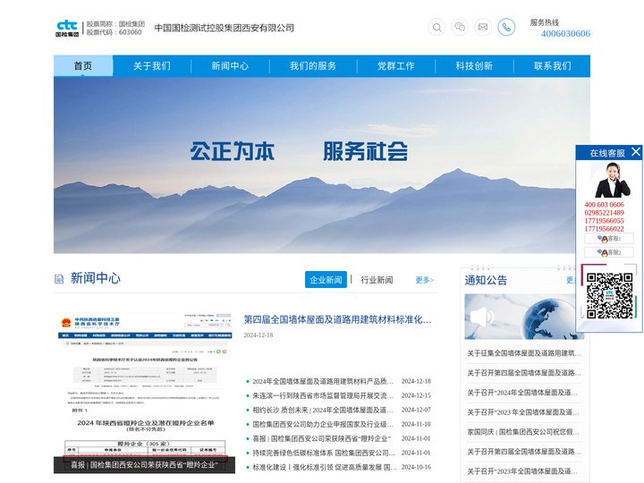Chat with 客服2 via QQ button

click(609, 252)
